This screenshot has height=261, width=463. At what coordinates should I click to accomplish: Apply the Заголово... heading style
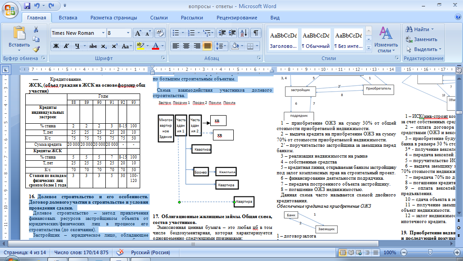point(283,40)
